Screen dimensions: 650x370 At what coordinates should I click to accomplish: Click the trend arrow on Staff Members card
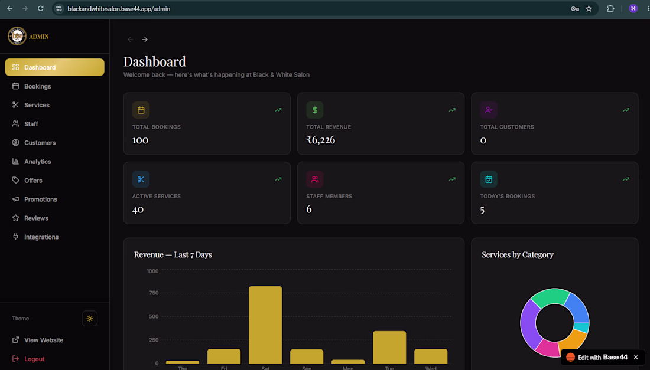coord(452,179)
